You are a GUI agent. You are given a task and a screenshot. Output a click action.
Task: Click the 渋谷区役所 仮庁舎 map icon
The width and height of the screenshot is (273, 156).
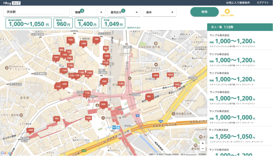point(156,43)
